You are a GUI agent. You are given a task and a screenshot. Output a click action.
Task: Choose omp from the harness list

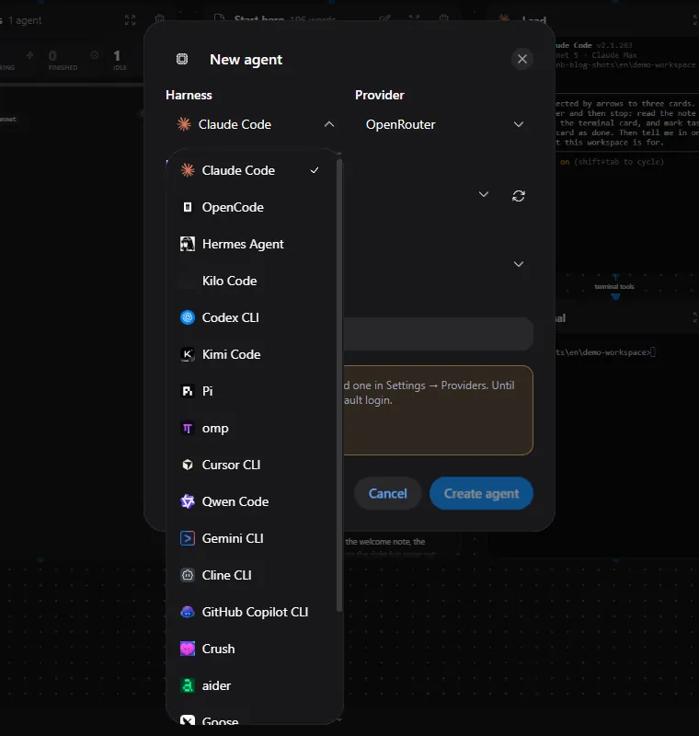tap(249, 428)
